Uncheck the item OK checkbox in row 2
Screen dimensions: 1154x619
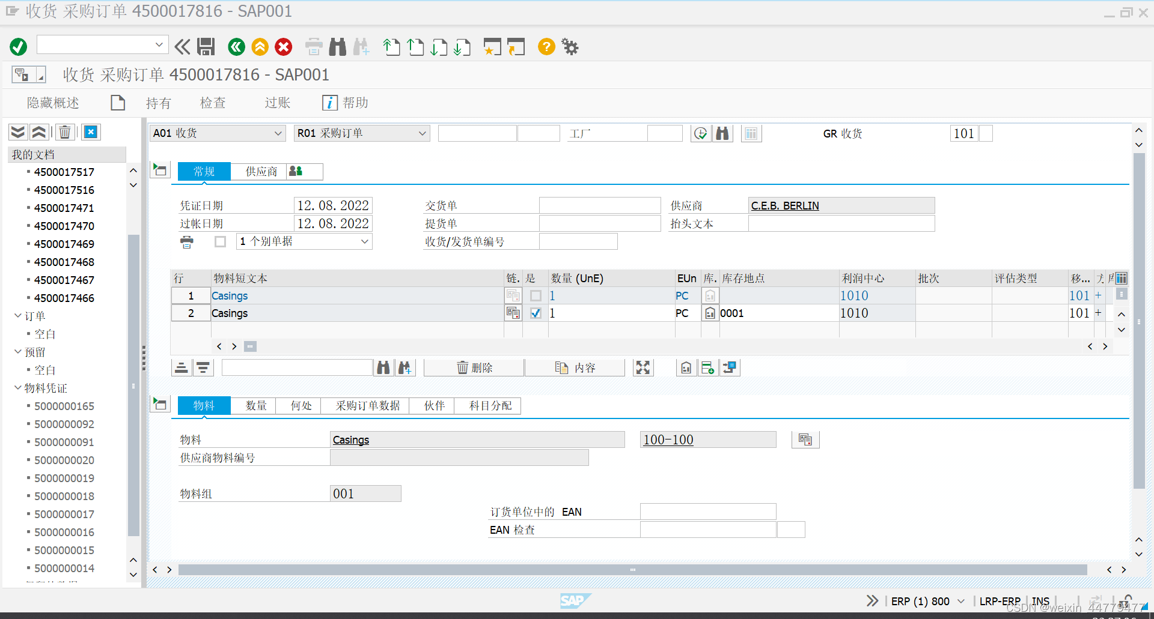tap(536, 313)
